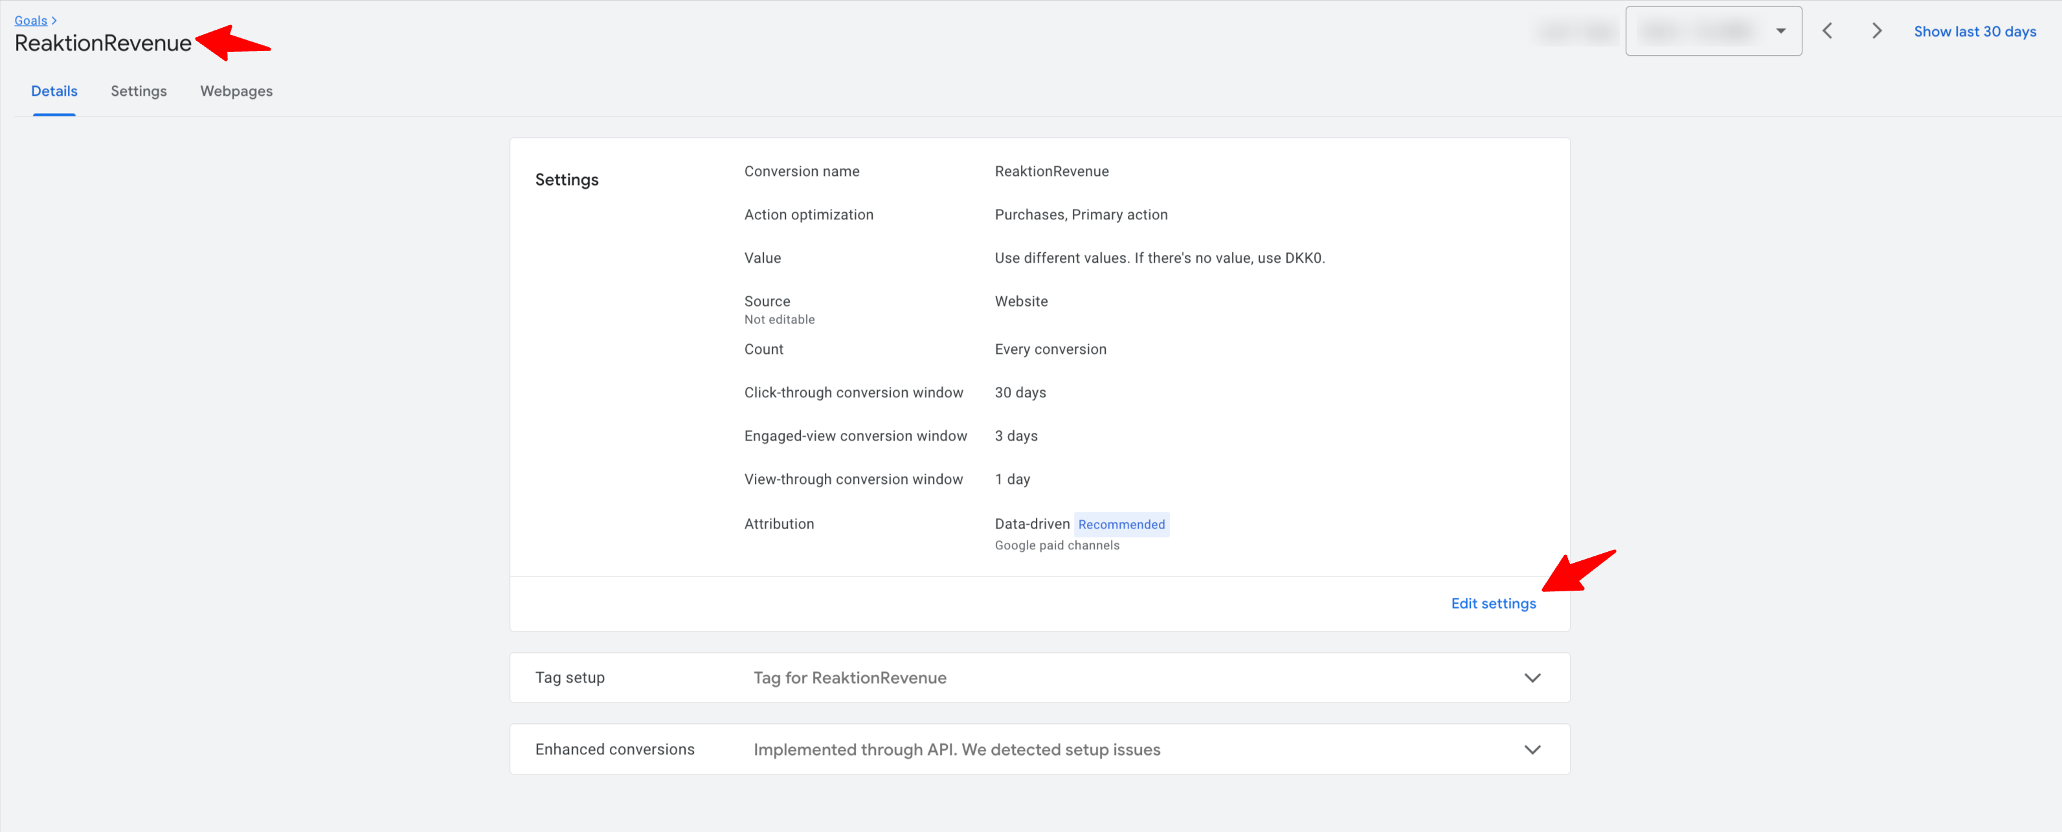Viewport: 2062px width, 832px height.
Task: Click the ReaktionRevenue page title
Action: 103,43
